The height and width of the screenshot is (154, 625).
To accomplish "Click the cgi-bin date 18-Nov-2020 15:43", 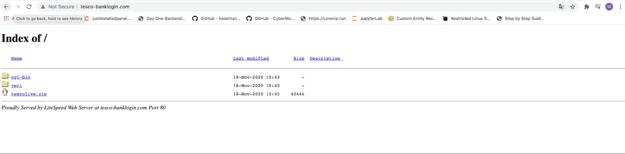I will point(256,77).
